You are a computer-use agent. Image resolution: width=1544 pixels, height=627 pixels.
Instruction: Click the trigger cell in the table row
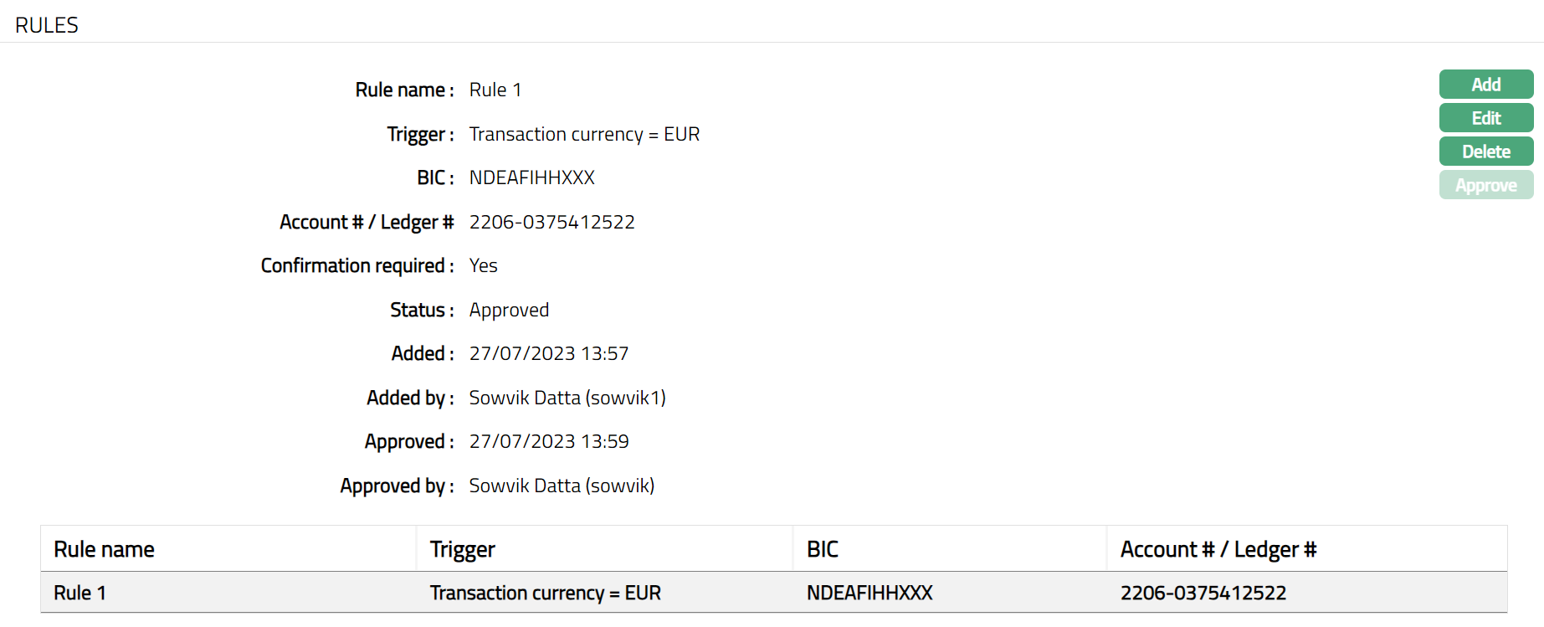(x=546, y=593)
